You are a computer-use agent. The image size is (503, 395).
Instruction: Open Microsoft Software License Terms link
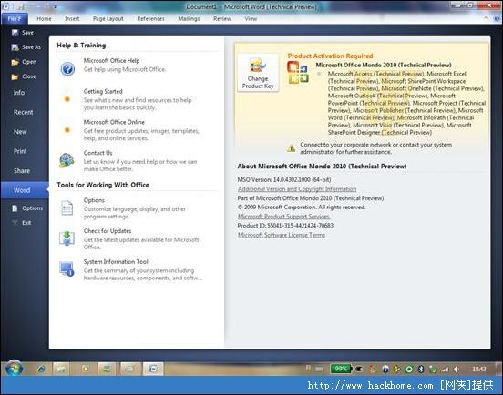click(x=282, y=235)
